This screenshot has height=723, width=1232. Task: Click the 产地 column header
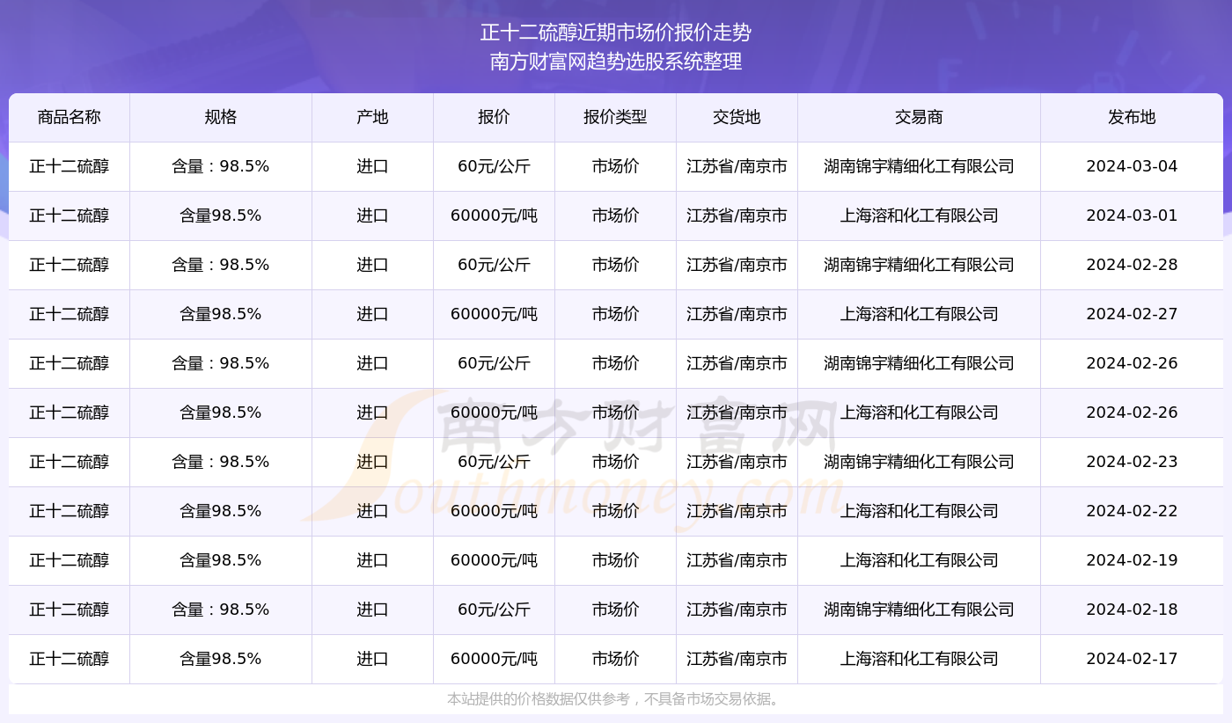(372, 117)
